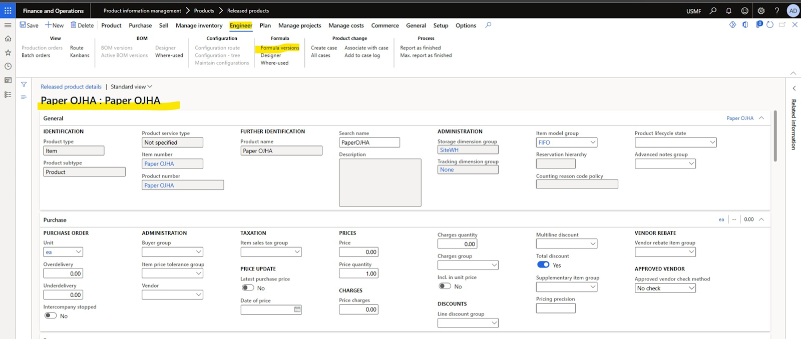The image size is (801, 339).
Task: Open the attachments icon with badge
Action: pyautogui.click(x=758, y=24)
